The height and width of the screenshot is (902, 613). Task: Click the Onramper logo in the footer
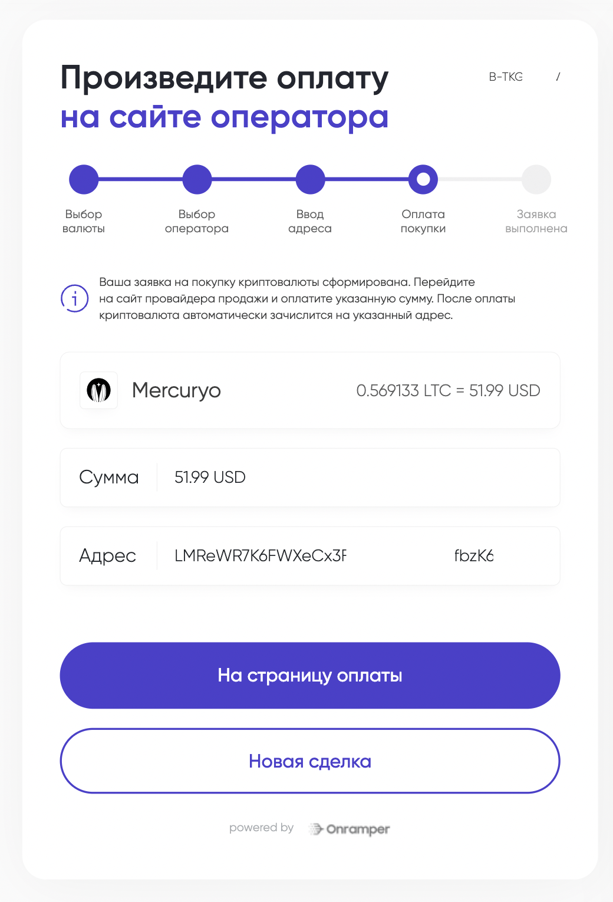coord(349,828)
